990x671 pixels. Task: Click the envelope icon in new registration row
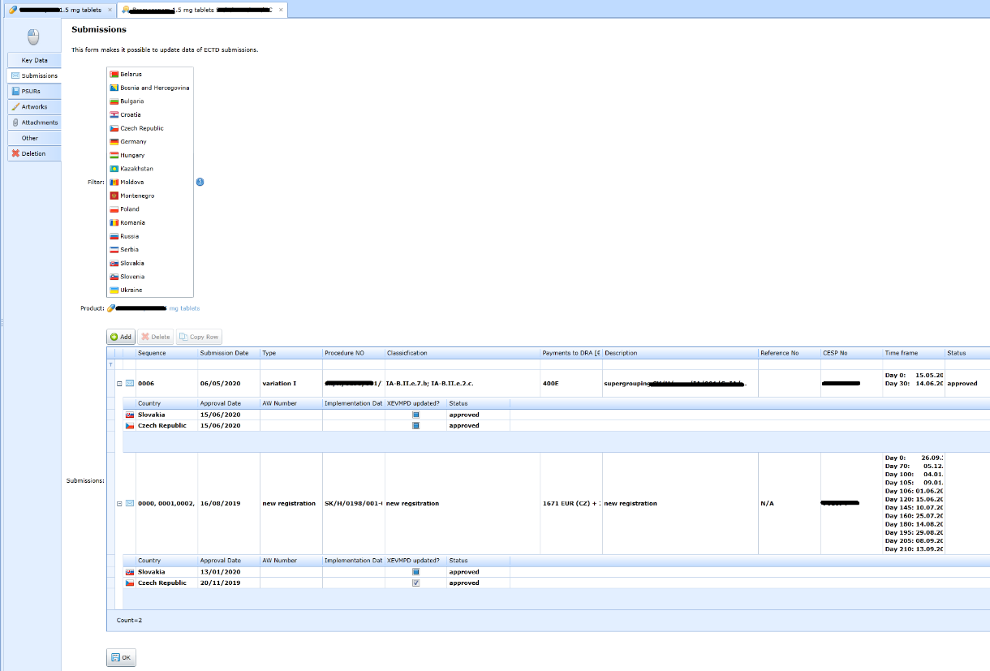(x=129, y=504)
